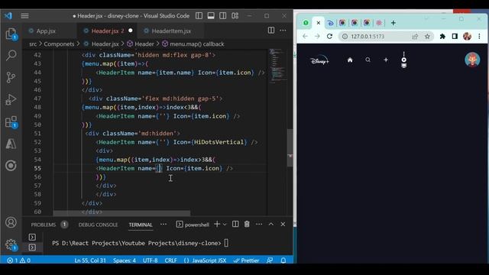
Task: Close the terminal panel
Action: click(x=283, y=224)
